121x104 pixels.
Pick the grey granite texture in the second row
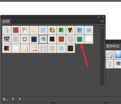[16, 39]
